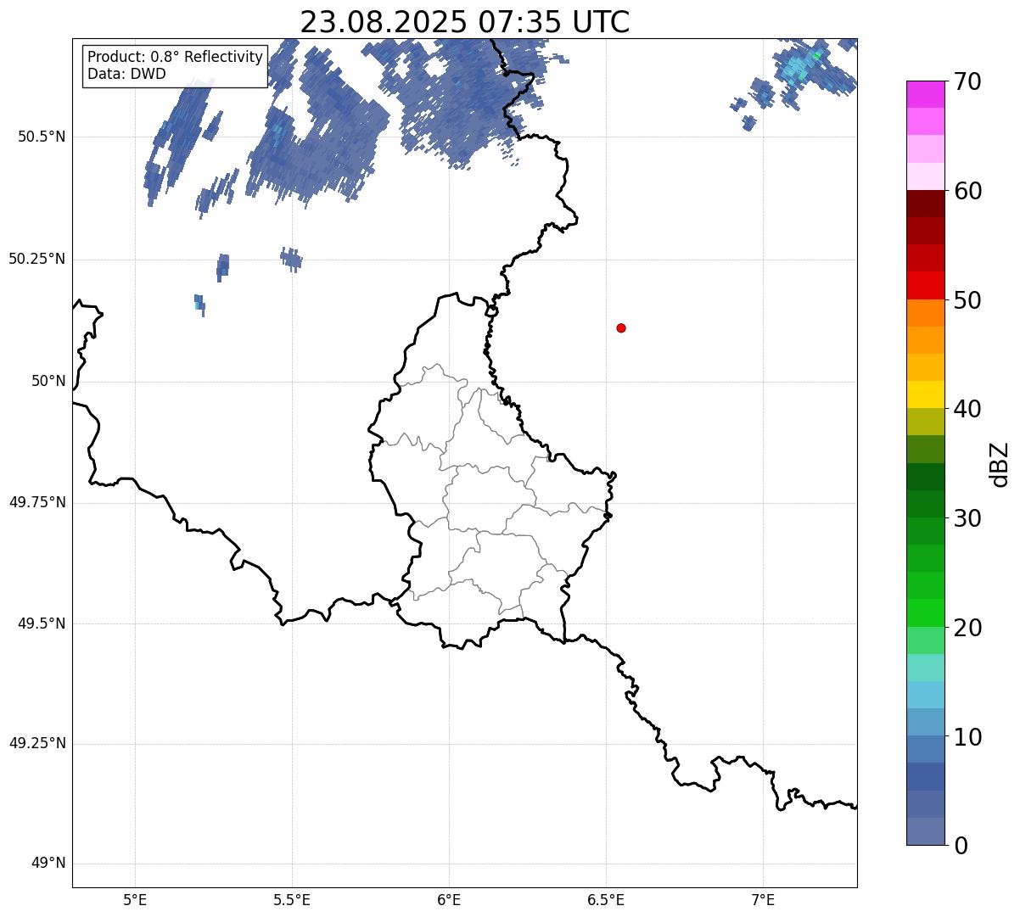Click the Data: DWD label
Image resolution: width=1020 pixels, height=917 pixels.
point(126,74)
